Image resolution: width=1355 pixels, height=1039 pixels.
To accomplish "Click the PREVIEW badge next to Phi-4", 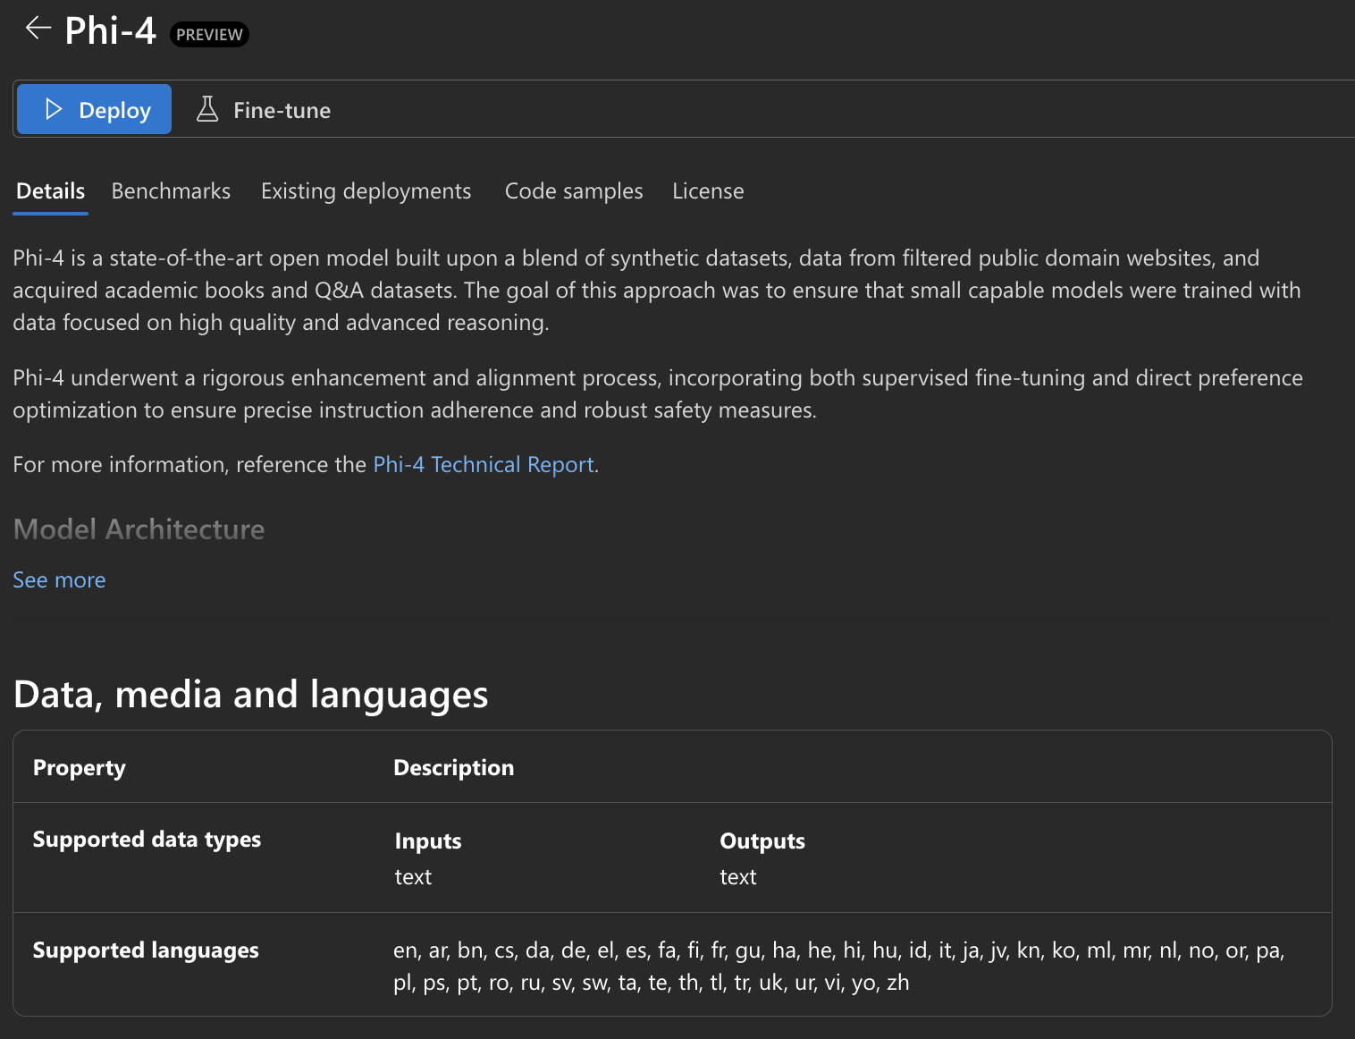I will pyautogui.click(x=209, y=34).
